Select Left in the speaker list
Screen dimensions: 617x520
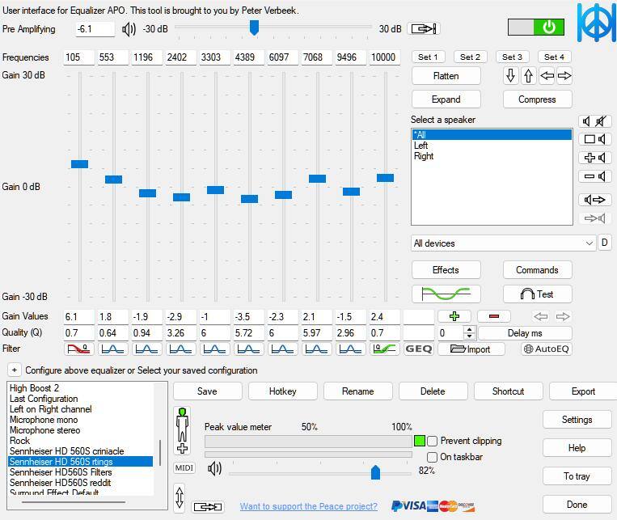point(421,146)
